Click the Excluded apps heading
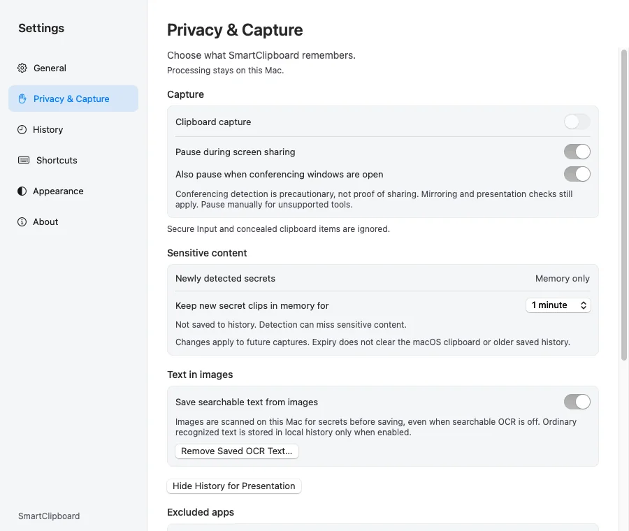Viewport: 629px width, 531px height. pos(201,512)
